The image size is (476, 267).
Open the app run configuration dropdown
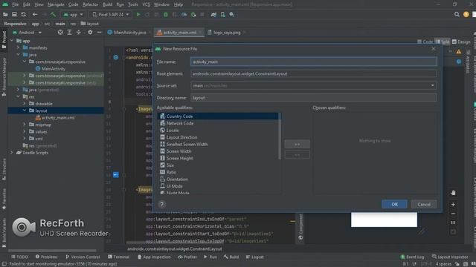[73, 14]
